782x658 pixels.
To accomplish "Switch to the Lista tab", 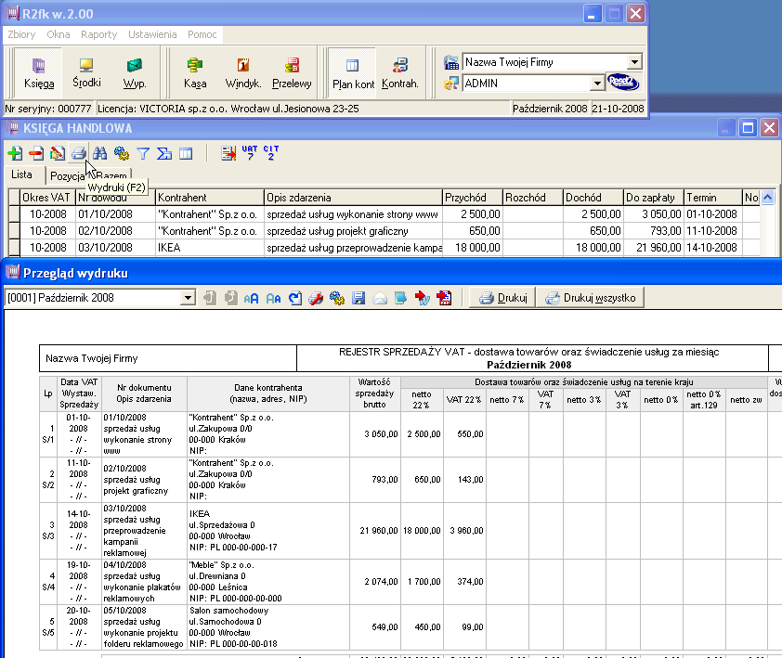I will (21, 174).
